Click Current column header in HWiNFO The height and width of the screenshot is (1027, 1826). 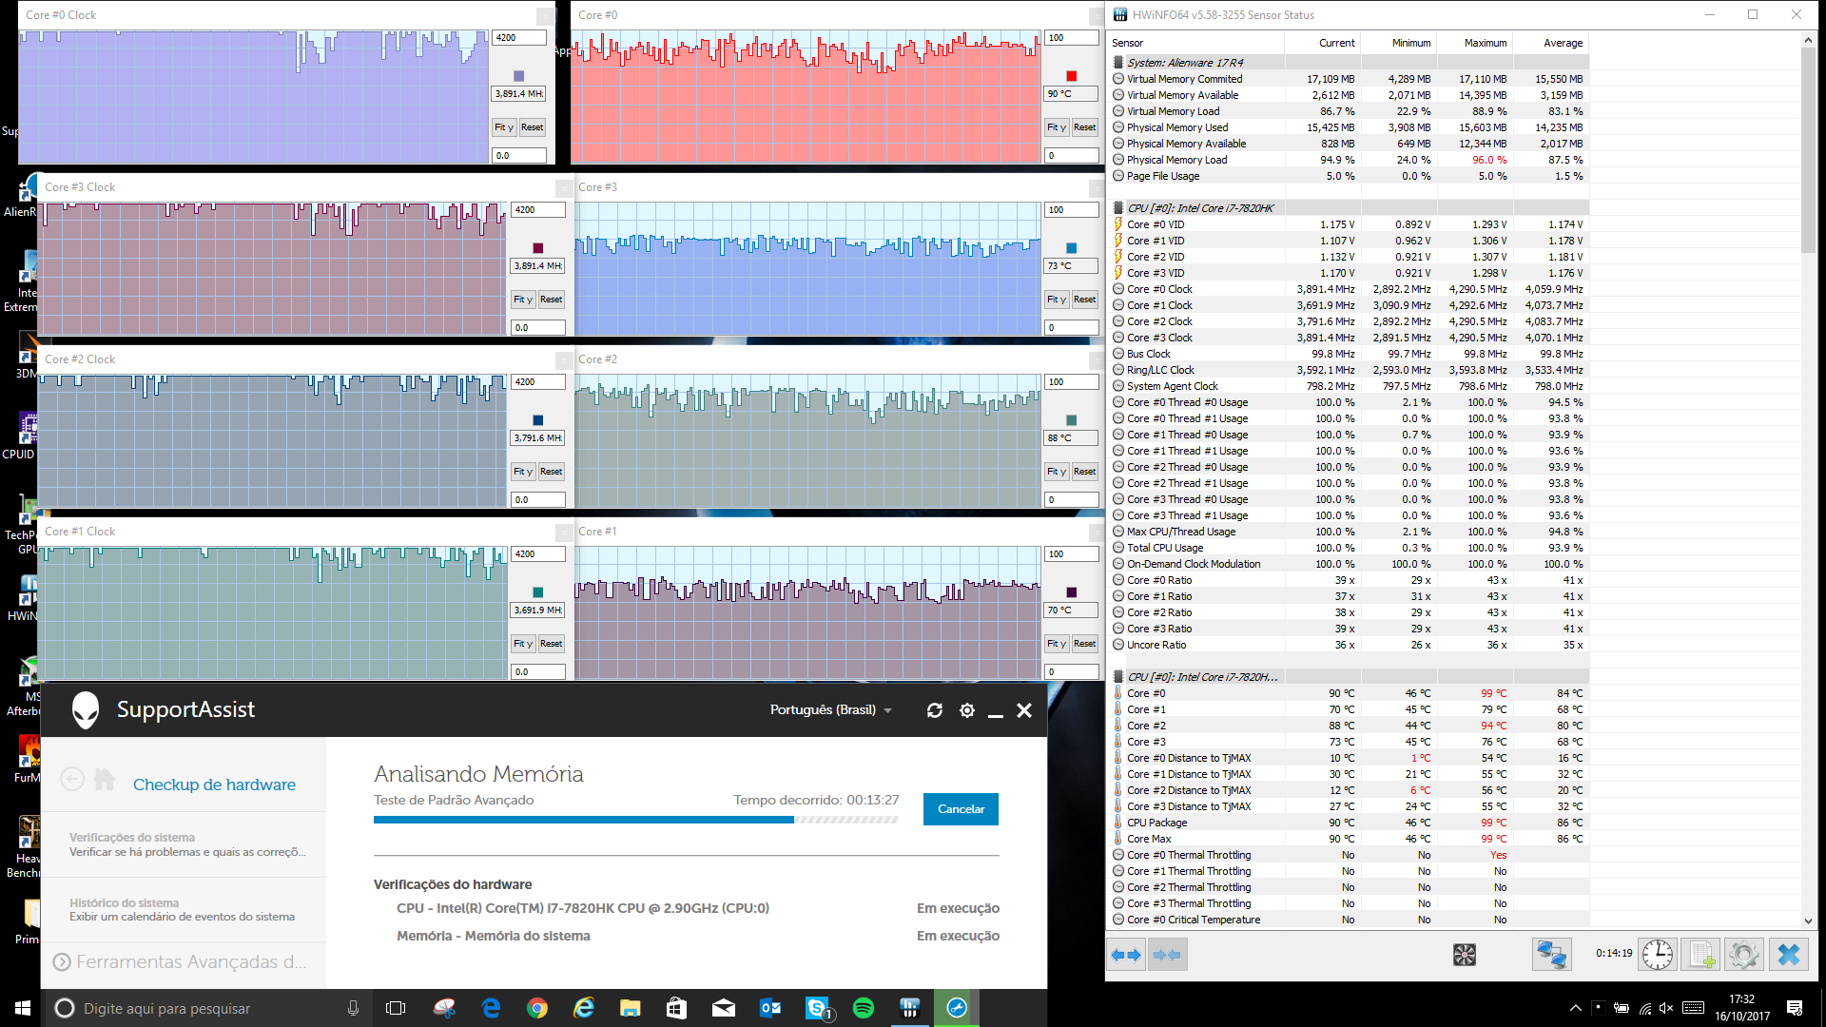pyautogui.click(x=1322, y=43)
